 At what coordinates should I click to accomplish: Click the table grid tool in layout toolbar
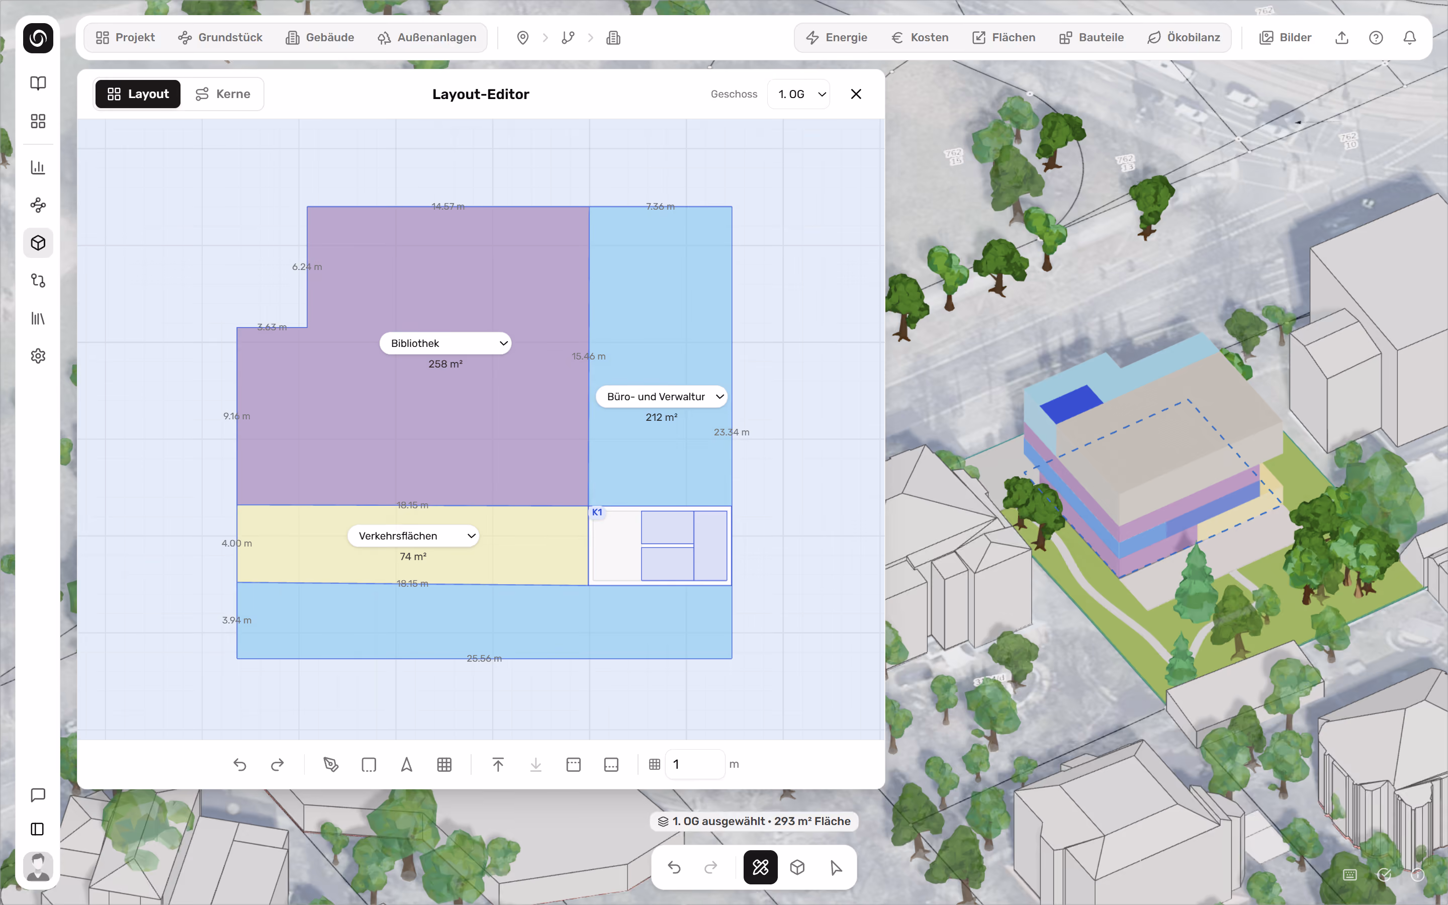[444, 764]
